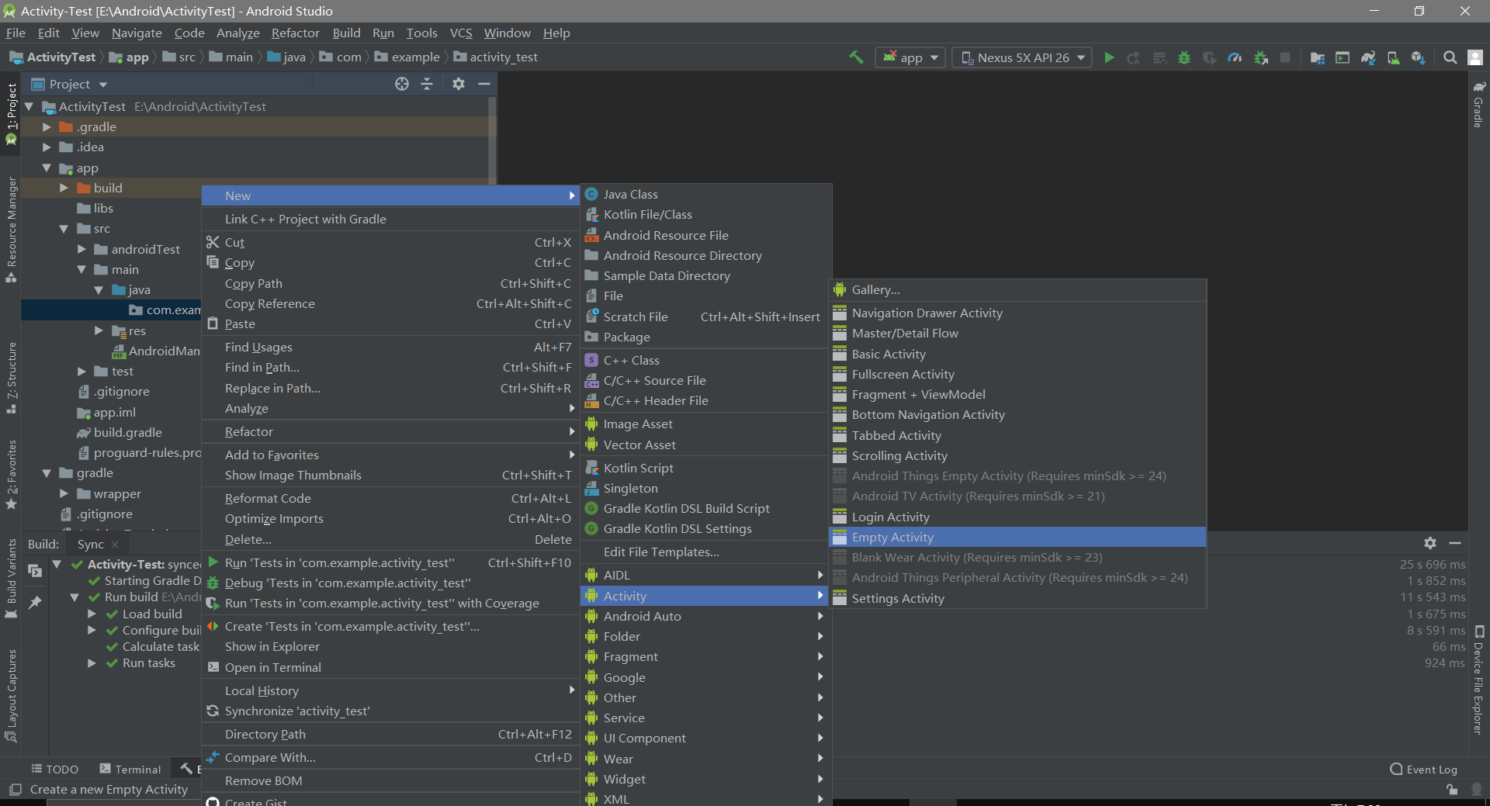Click Collapse All icon in Project panel

(x=427, y=84)
